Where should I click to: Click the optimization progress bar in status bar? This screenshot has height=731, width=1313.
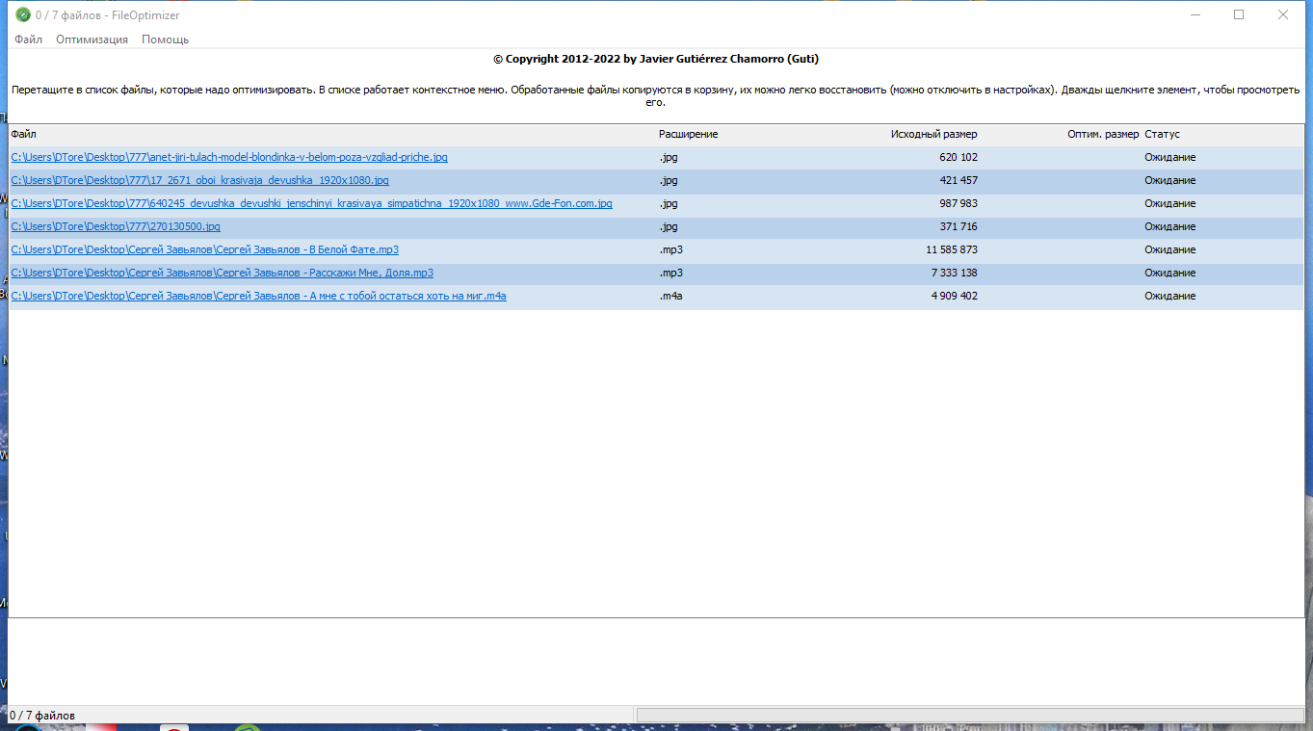(x=970, y=715)
